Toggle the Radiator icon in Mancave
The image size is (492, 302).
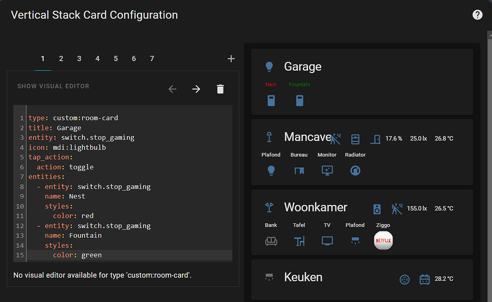(355, 171)
